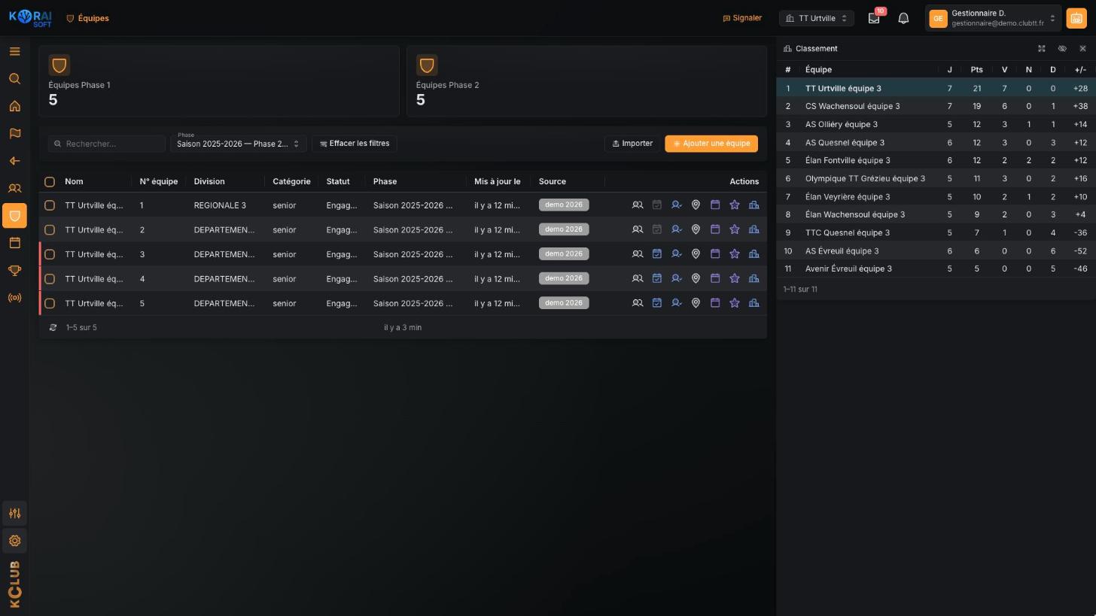Viewport: 1096px width, 616px height.
Task: Go to home icon in sidebar
Action: click(x=14, y=106)
